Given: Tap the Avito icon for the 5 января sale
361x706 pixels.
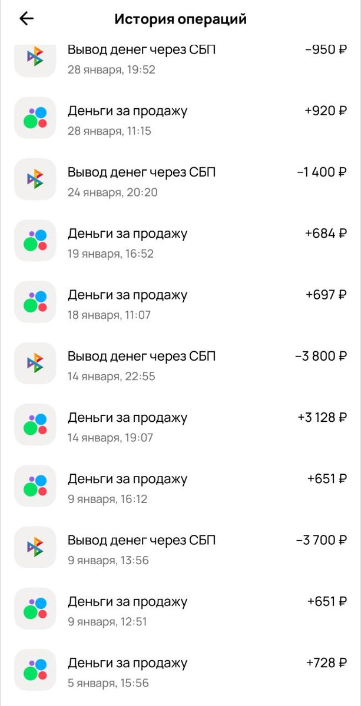Looking at the screenshot, I should (35, 670).
